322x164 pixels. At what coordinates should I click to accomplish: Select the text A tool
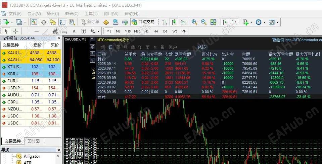74,31
